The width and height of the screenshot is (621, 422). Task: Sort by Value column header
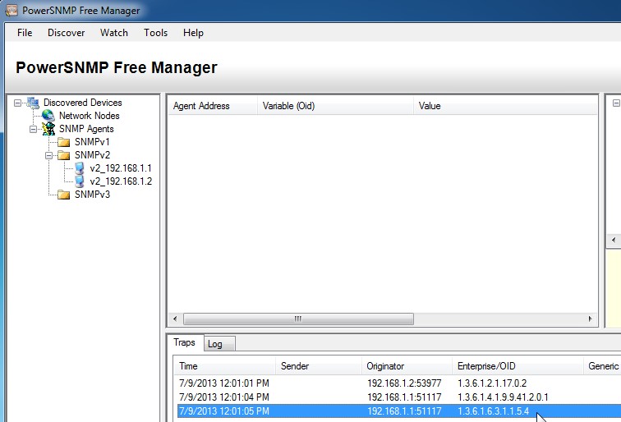505,106
